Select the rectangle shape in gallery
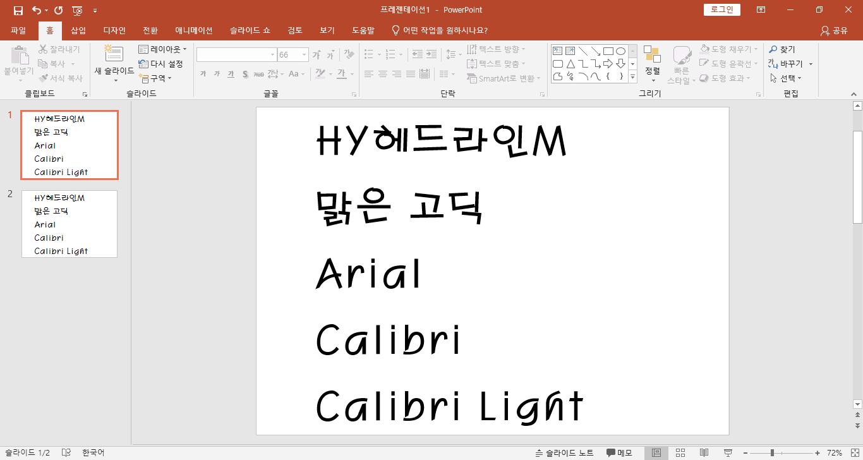Screen dimensions: 863x460 pyautogui.click(x=608, y=51)
